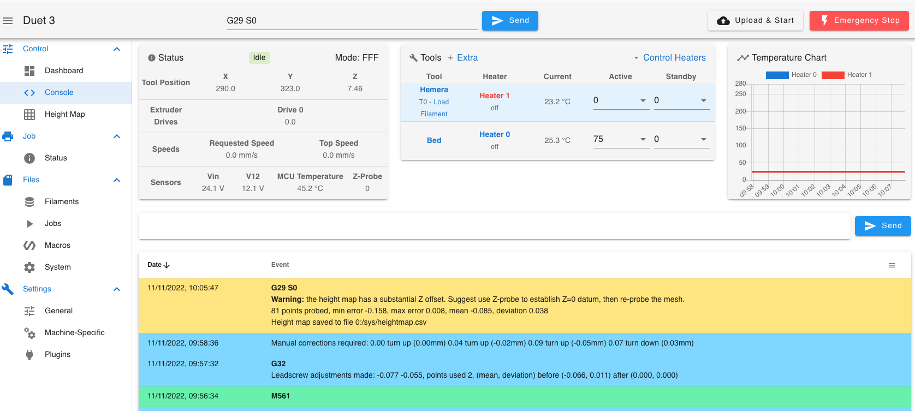
Task: Click the Height Map grid icon
Action: [x=29, y=115]
